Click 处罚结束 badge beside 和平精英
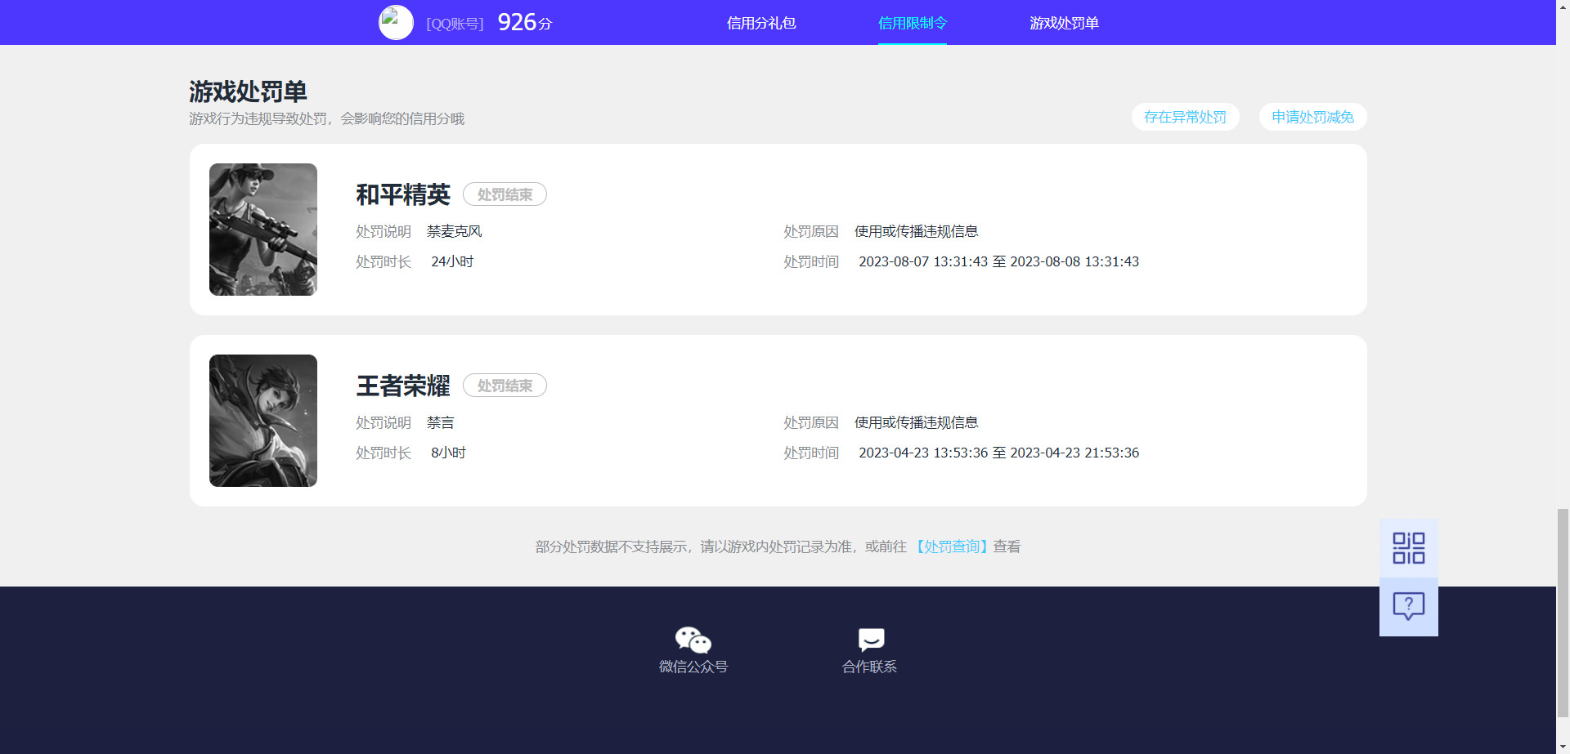Image resolution: width=1570 pixels, height=754 pixels. (505, 194)
